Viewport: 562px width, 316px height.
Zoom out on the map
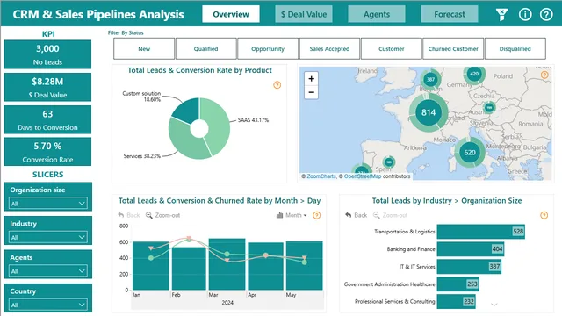point(311,92)
